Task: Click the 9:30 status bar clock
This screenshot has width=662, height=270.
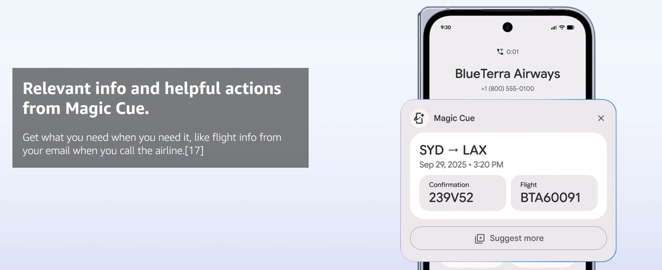Action: 446,27
